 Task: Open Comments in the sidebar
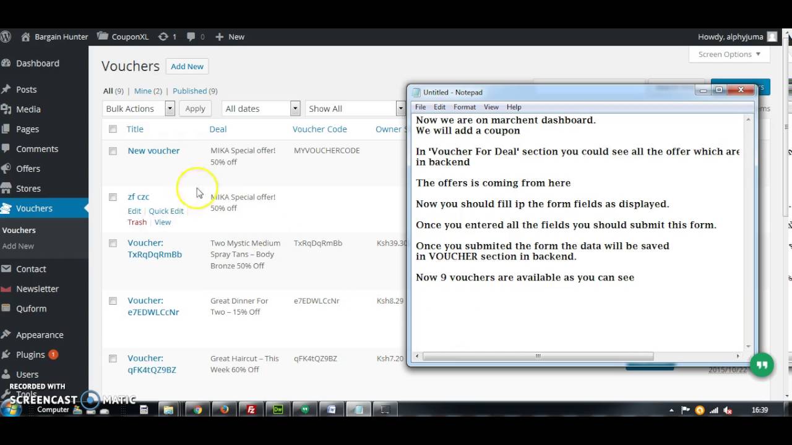(37, 148)
